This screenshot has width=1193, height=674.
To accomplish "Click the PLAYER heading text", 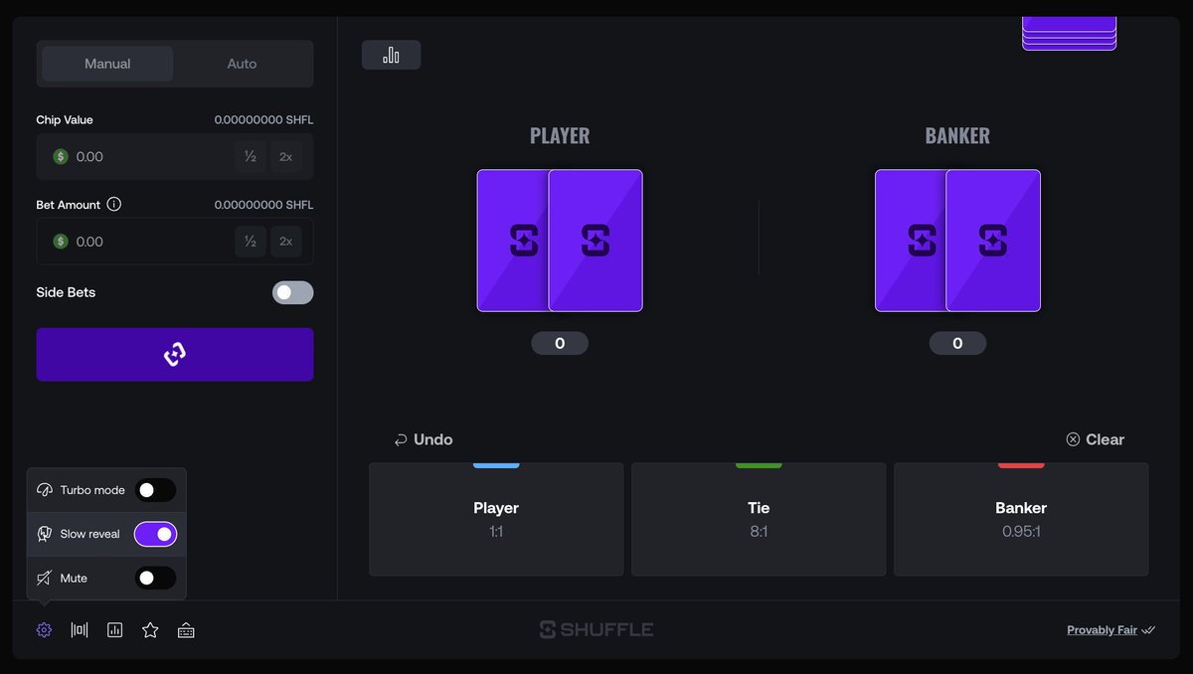I will point(560,136).
